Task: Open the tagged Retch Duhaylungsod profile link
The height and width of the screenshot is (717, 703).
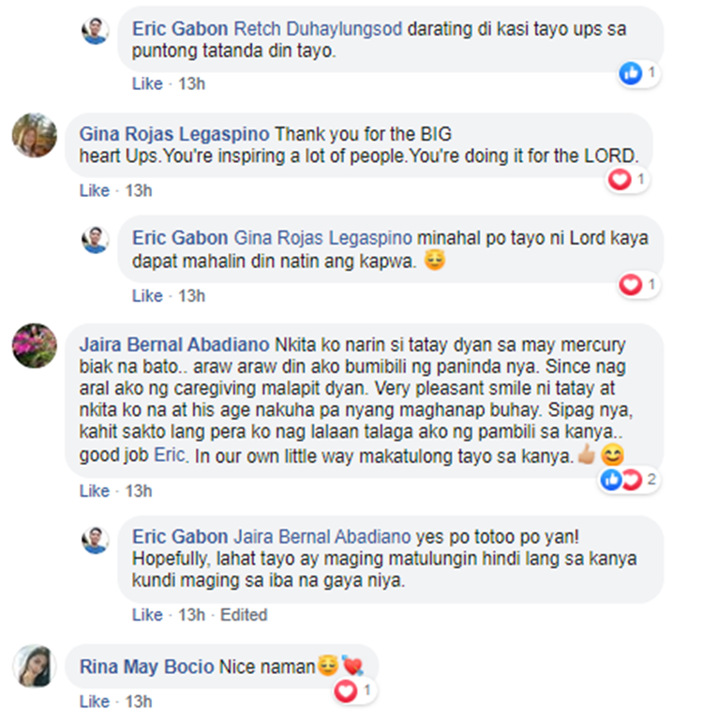Action: 318,29
